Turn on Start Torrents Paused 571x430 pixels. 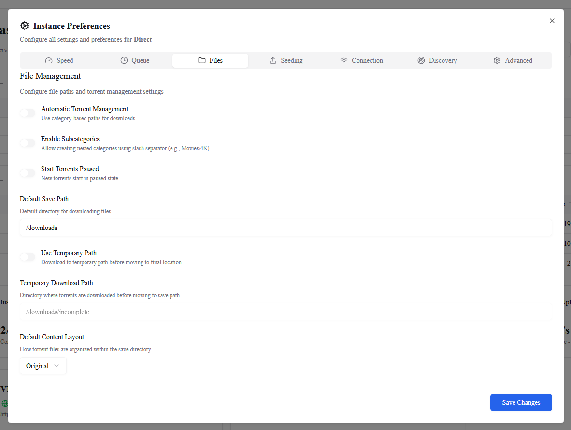click(x=28, y=173)
